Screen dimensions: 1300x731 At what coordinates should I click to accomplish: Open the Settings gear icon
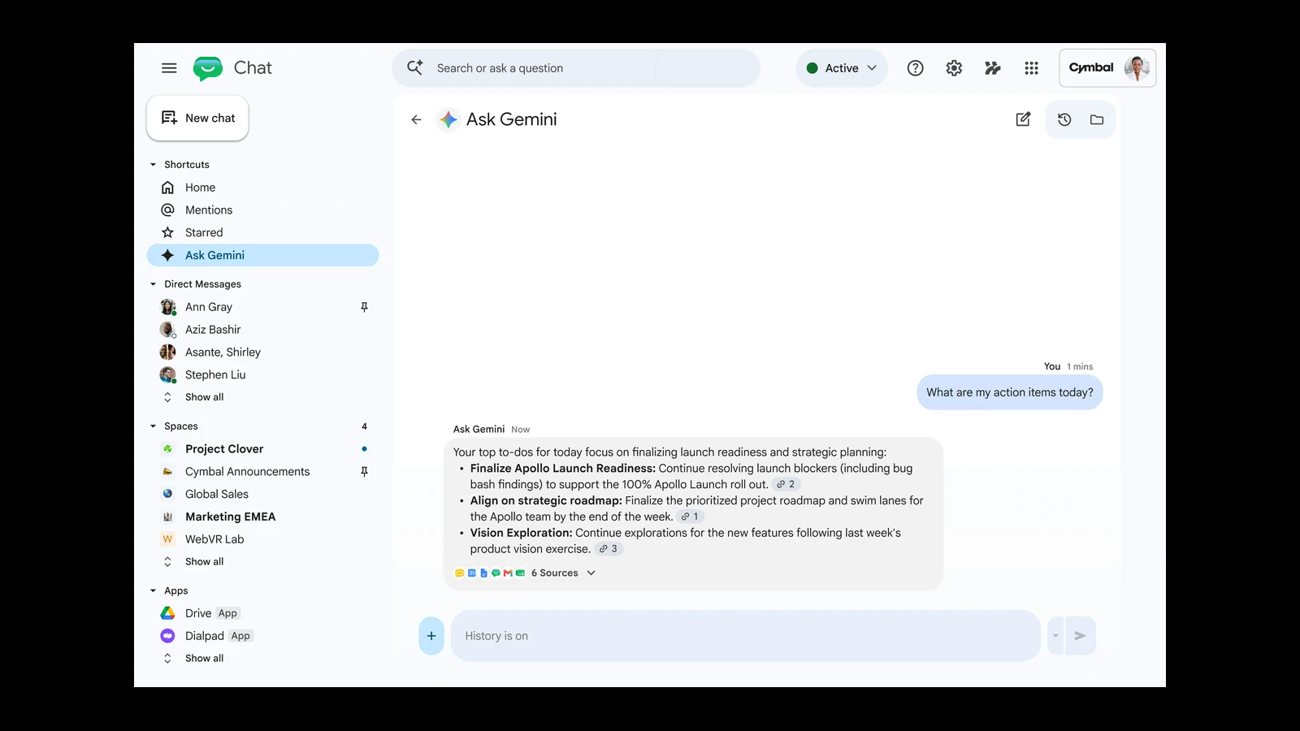954,68
